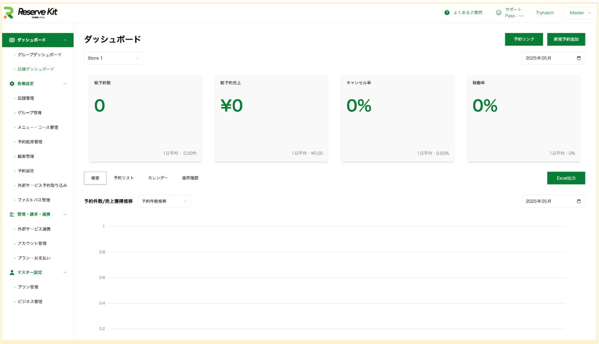Click the list icon beside 管理・請求・連携
This screenshot has width=599, height=344.
12,214
